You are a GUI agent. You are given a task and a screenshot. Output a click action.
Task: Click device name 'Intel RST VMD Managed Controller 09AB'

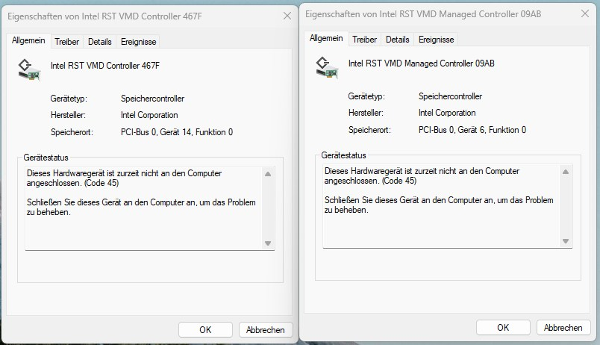click(x=422, y=63)
